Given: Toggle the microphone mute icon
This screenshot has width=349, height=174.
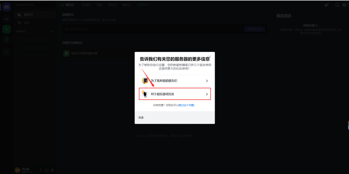Looking at the screenshot, I should 41,170.
